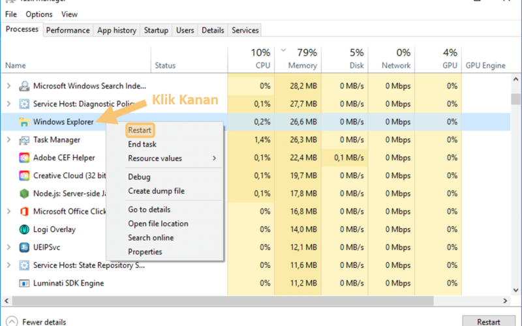Click the horizontal scrollbar right arrow
Image resolution: width=522 pixels, height=326 pixels.
click(505, 301)
